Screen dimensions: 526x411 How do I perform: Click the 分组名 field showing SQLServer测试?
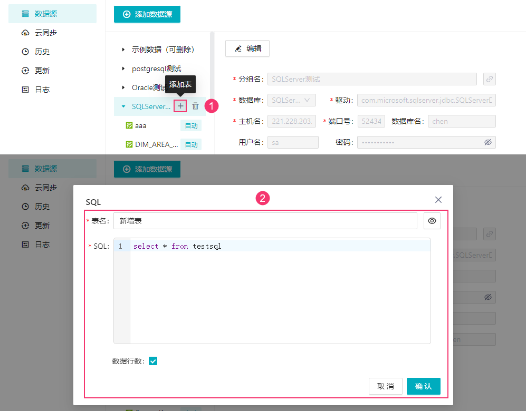point(372,79)
